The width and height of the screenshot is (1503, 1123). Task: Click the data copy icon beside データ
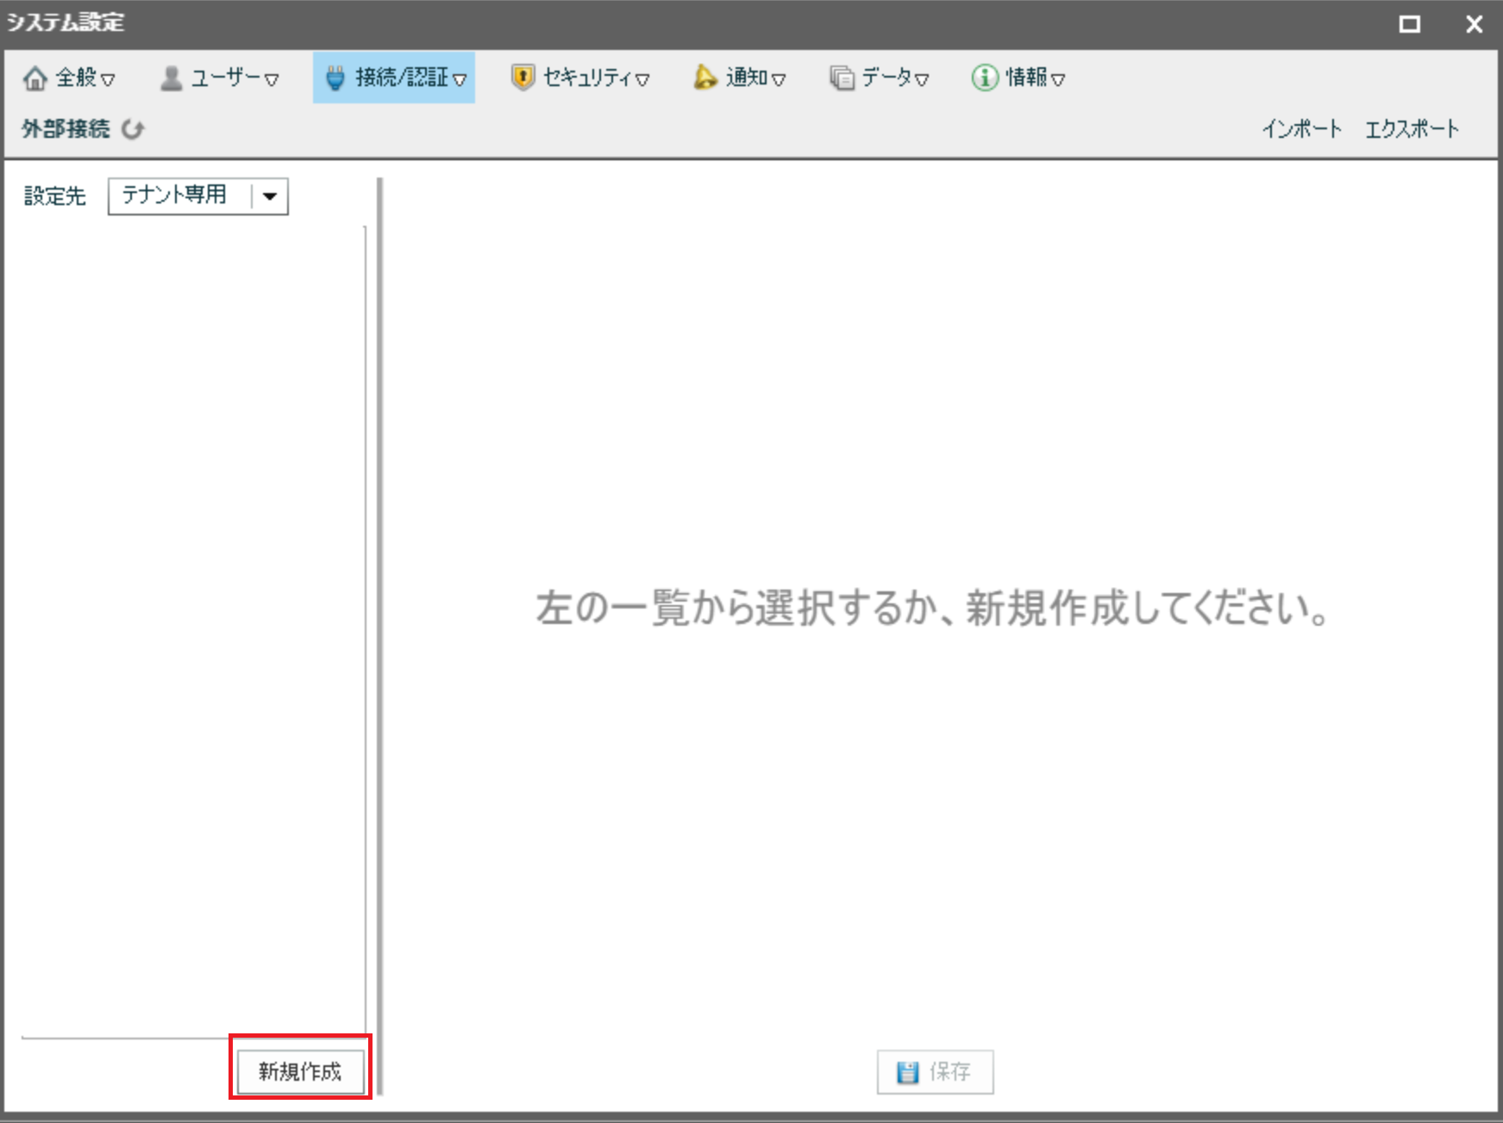click(x=841, y=77)
